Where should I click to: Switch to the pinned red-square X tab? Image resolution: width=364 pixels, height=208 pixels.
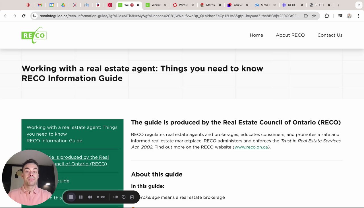[x=109, y=5]
